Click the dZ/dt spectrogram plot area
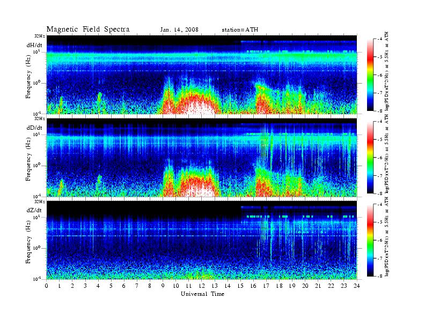 click(x=202, y=240)
